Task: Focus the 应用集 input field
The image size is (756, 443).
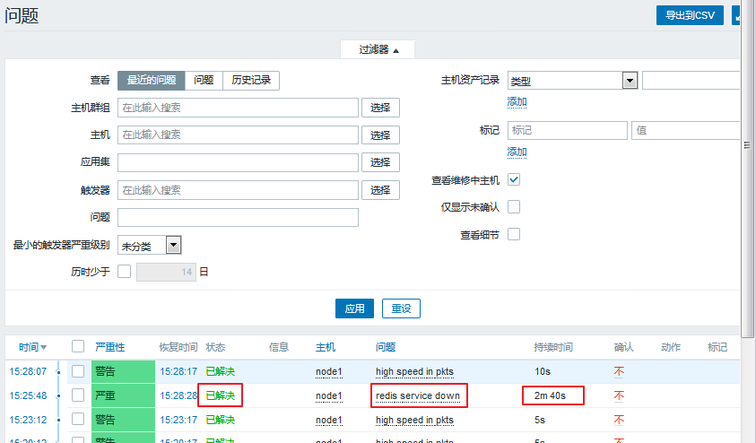Action: 239,162
